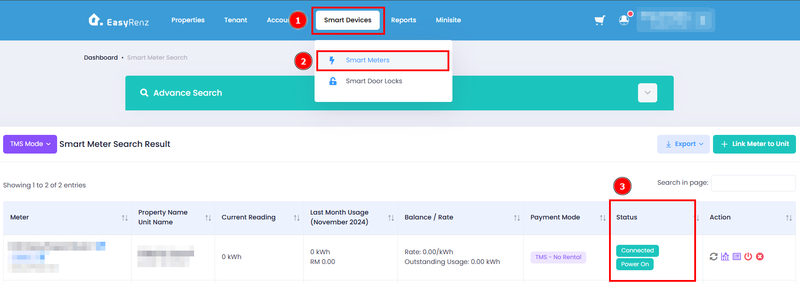Viewport: 800px width, 284px height.
Task: Click the Search in page field
Action: coord(753,183)
